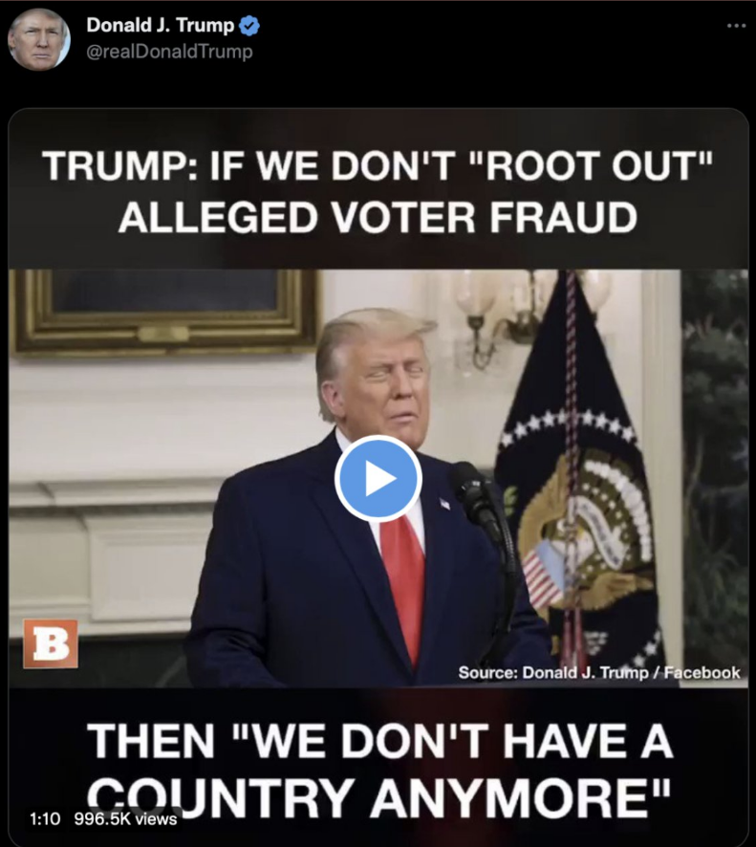
Task: Click the 996.5K views counter
Action: [125, 819]
